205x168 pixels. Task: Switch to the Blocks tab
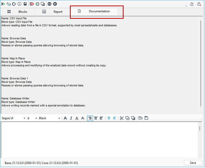[x=17, y=12]
